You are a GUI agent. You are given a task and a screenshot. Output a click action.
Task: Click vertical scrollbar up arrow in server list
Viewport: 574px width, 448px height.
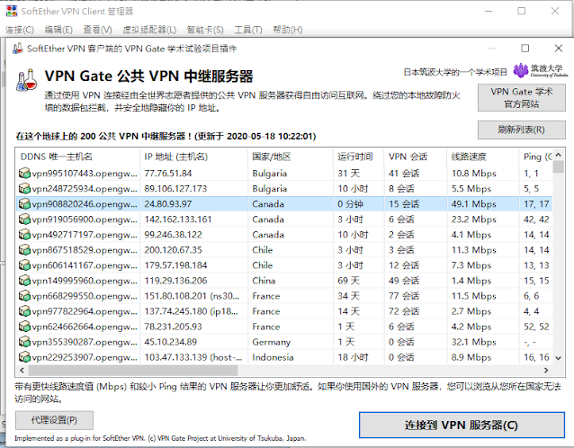click(559, 155)
